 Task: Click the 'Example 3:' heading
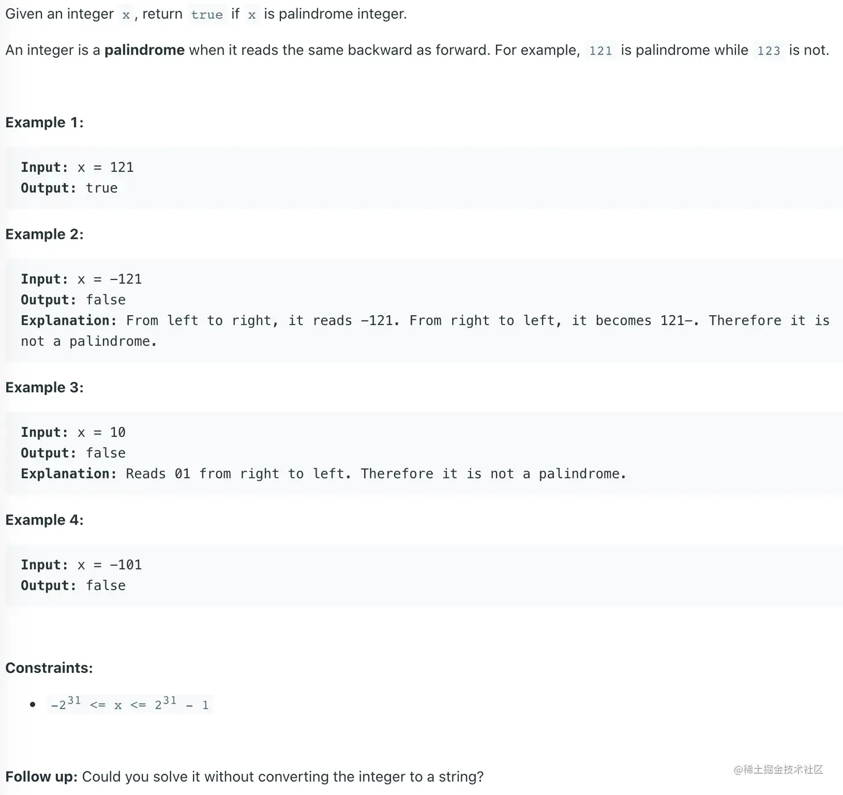click(45, 388)
